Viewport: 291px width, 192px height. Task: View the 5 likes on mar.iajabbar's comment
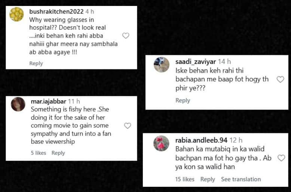[38, 153]
